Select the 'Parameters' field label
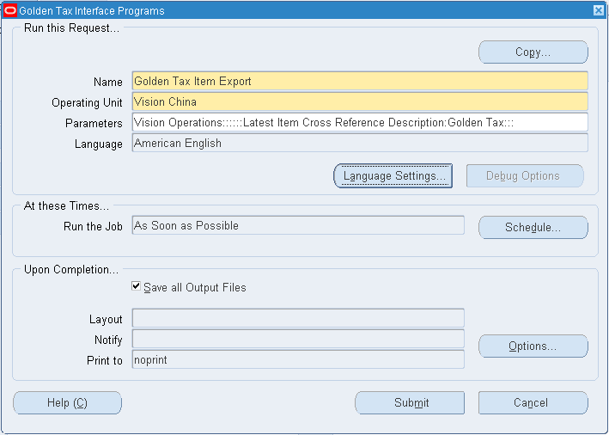This screenshot has height=435, width=609. pyautogui.click(x=94, y=123)
